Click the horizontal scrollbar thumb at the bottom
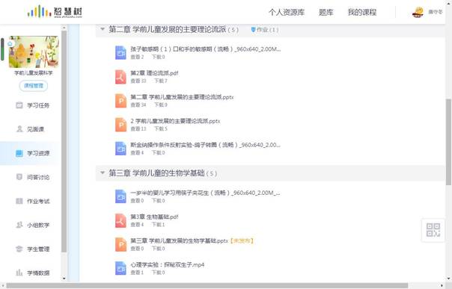This screenshot has height=289, width=452. coord(207,285)
